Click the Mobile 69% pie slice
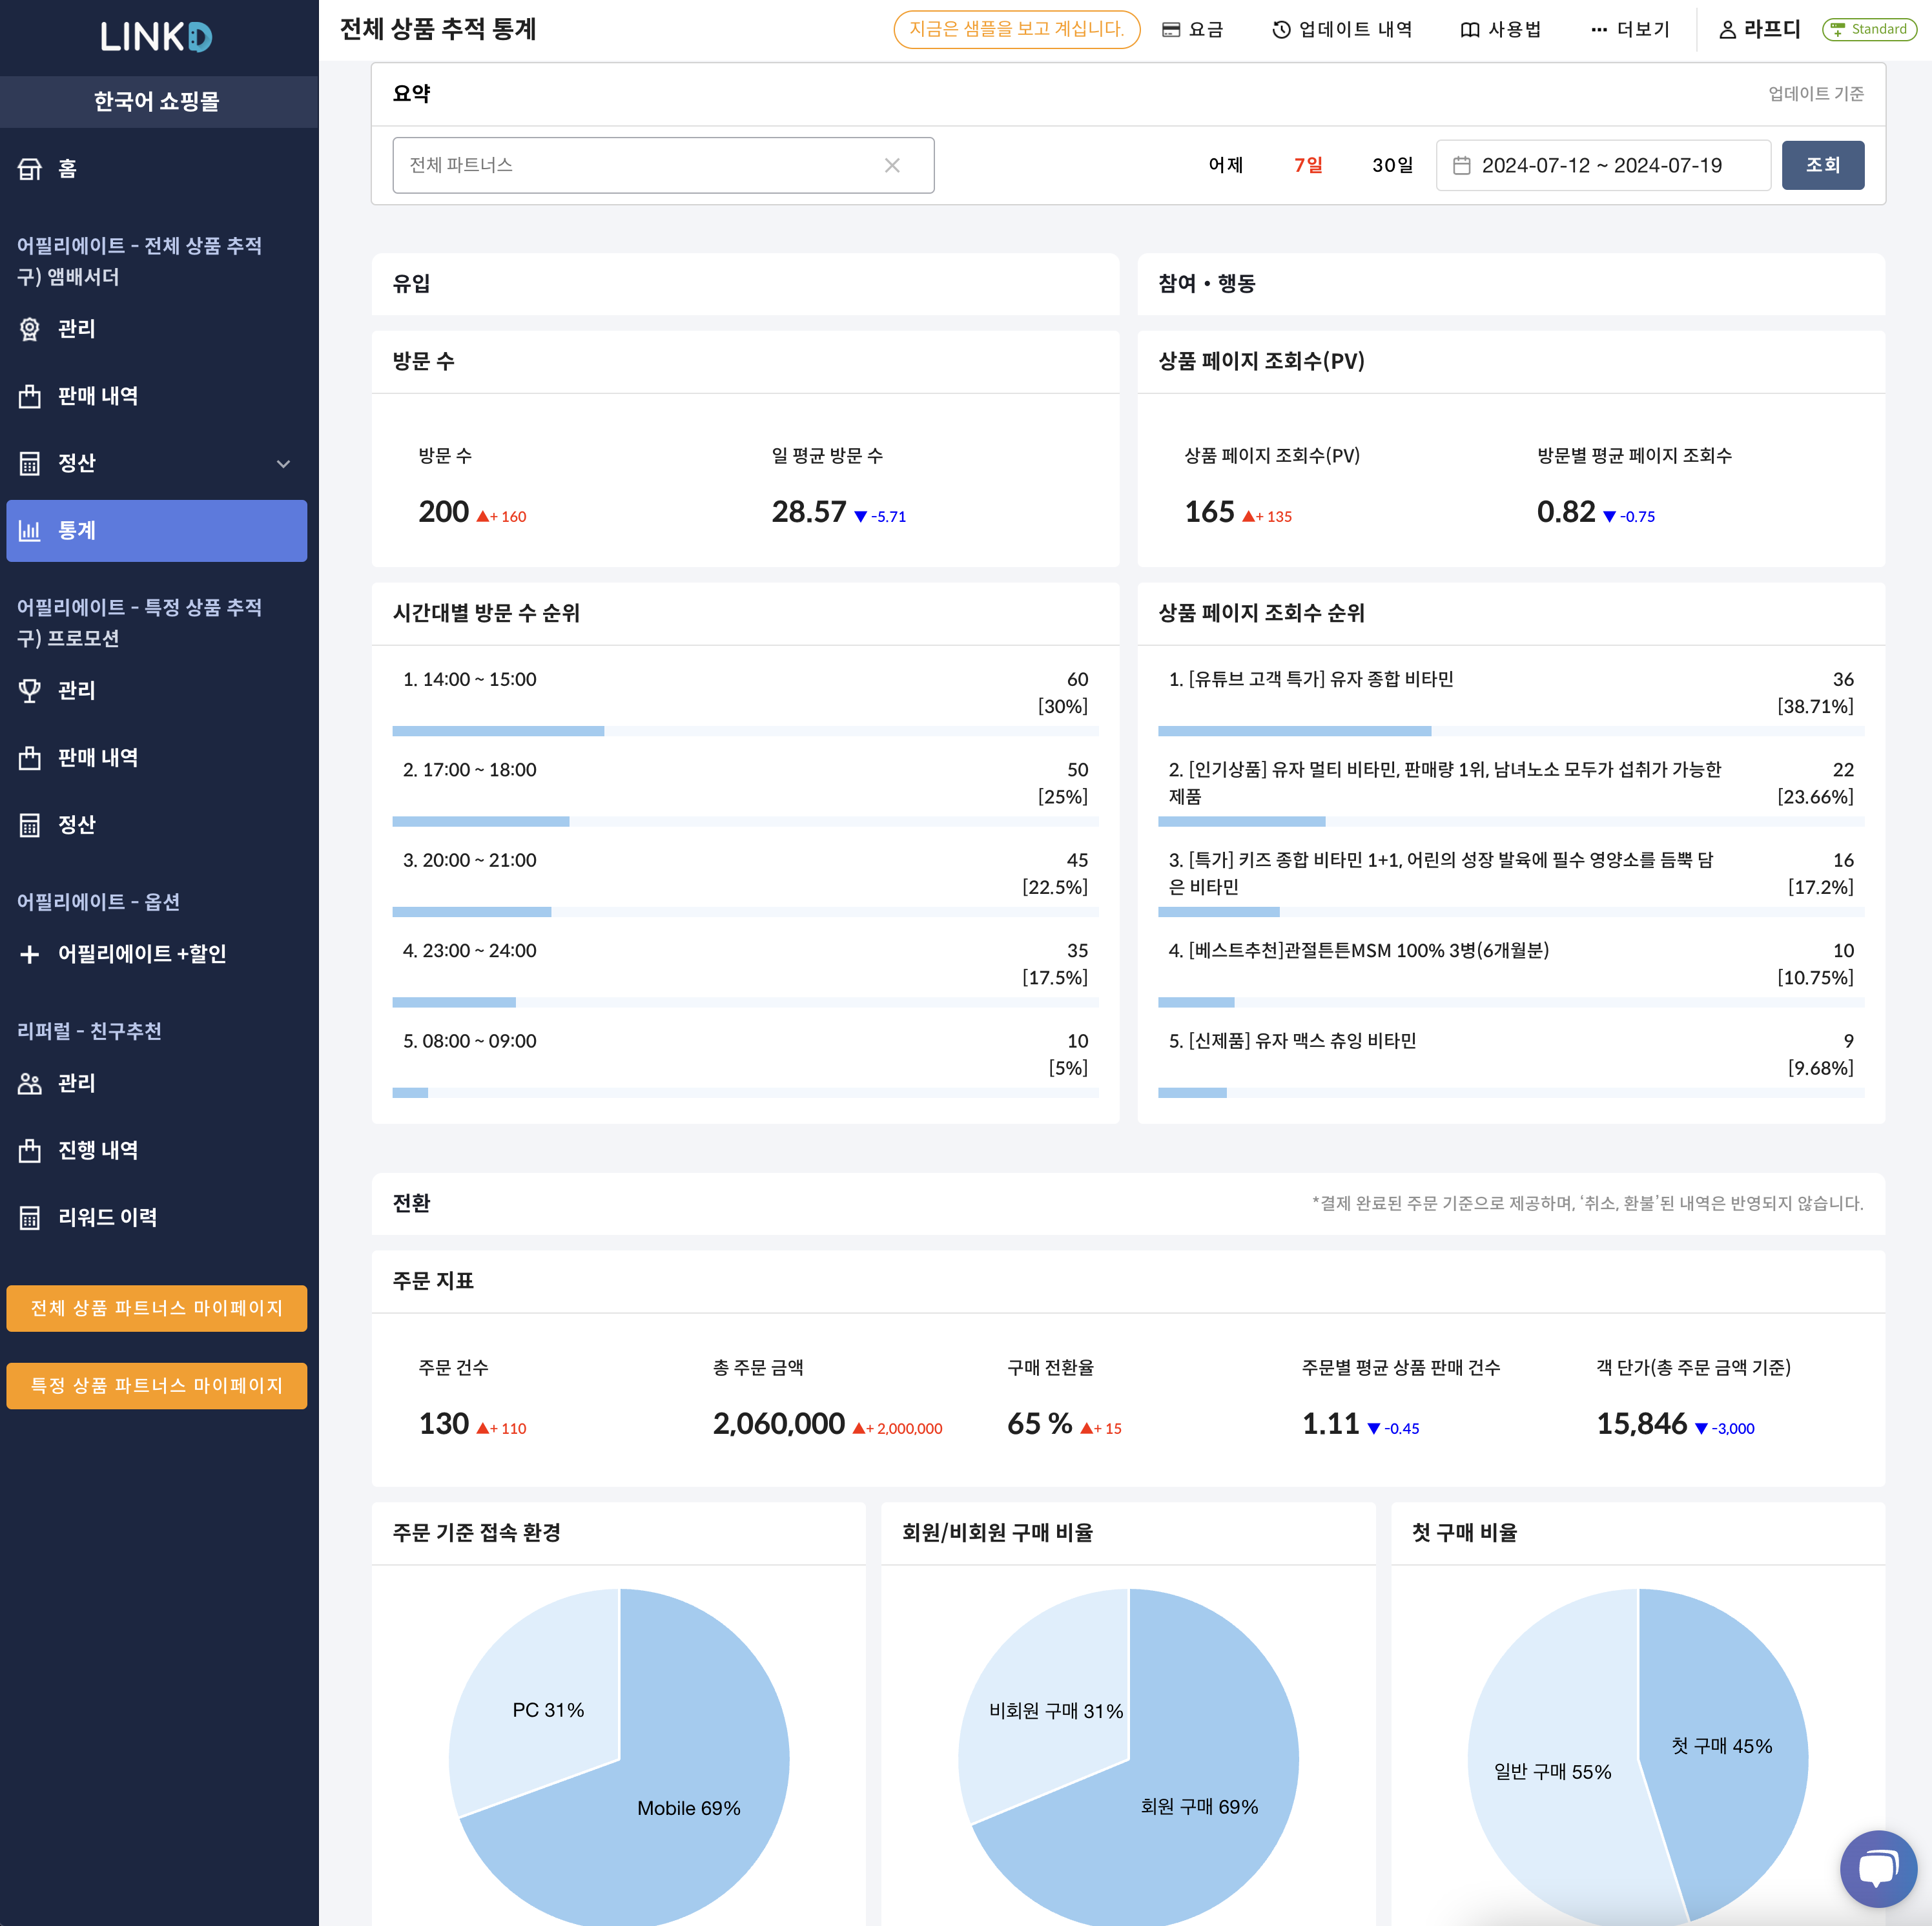This screenshot has height=1926, width=1932. (689, 1808)
